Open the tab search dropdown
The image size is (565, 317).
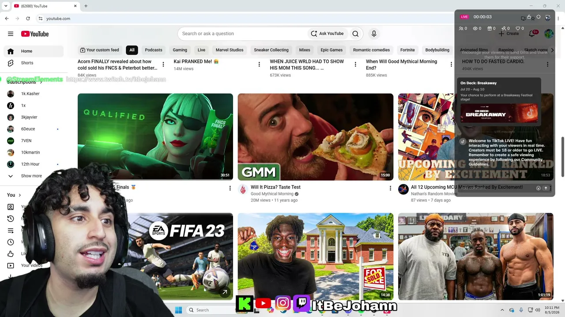[x=6, y=6]
